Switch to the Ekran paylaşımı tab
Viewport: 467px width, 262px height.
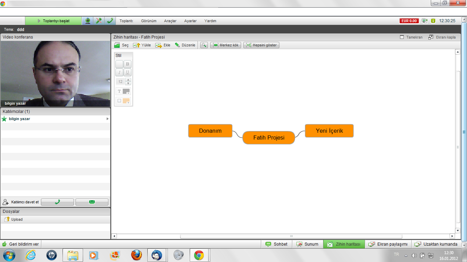click(388, 244)
